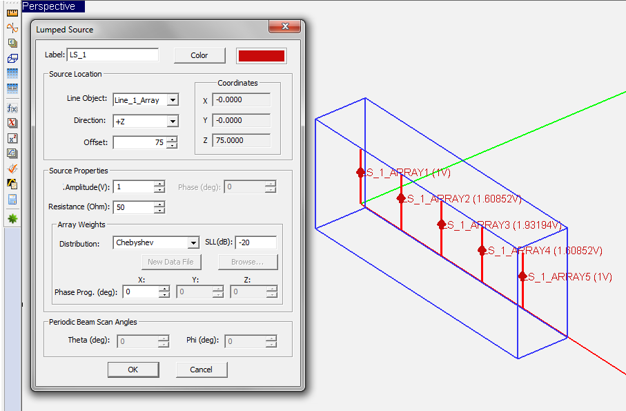Expand the Chebyshev Distribution dropdown

(193, 243)
